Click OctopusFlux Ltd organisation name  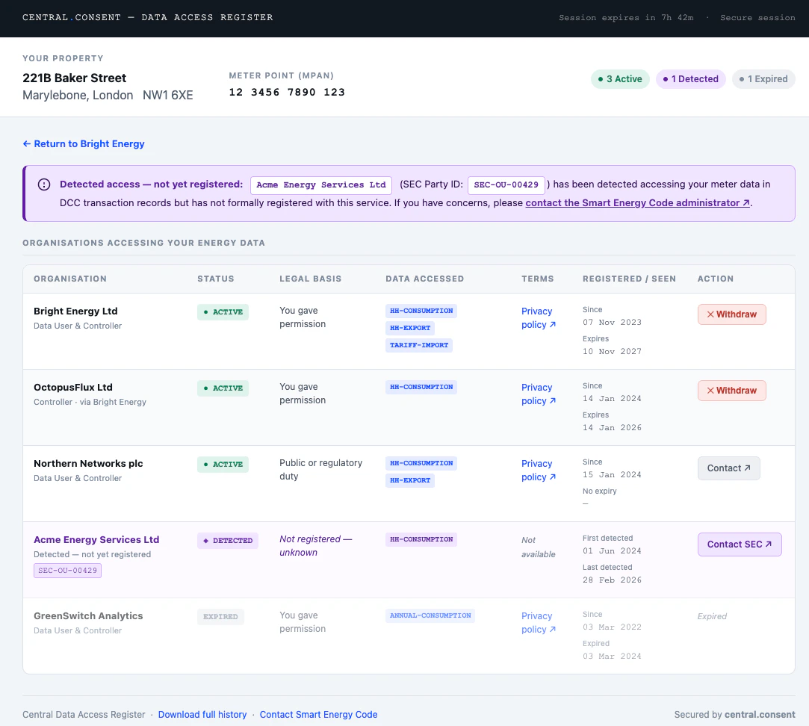pos(72,388)
